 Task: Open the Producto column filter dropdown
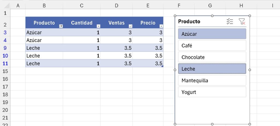pos(61,26)
